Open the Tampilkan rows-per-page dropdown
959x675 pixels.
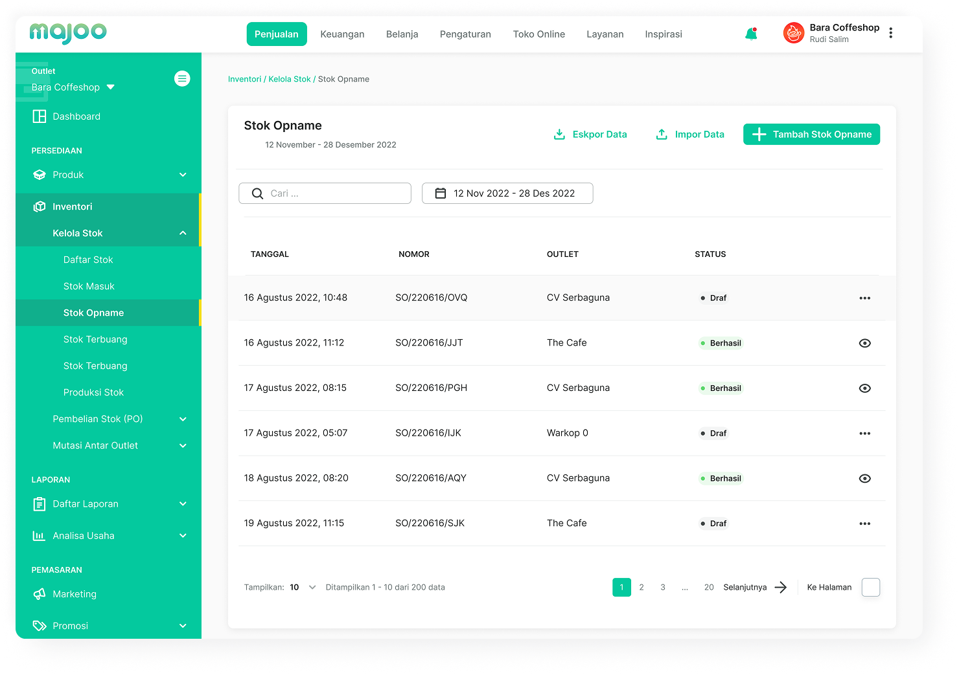pyautogui.click(x=303, y=588)
